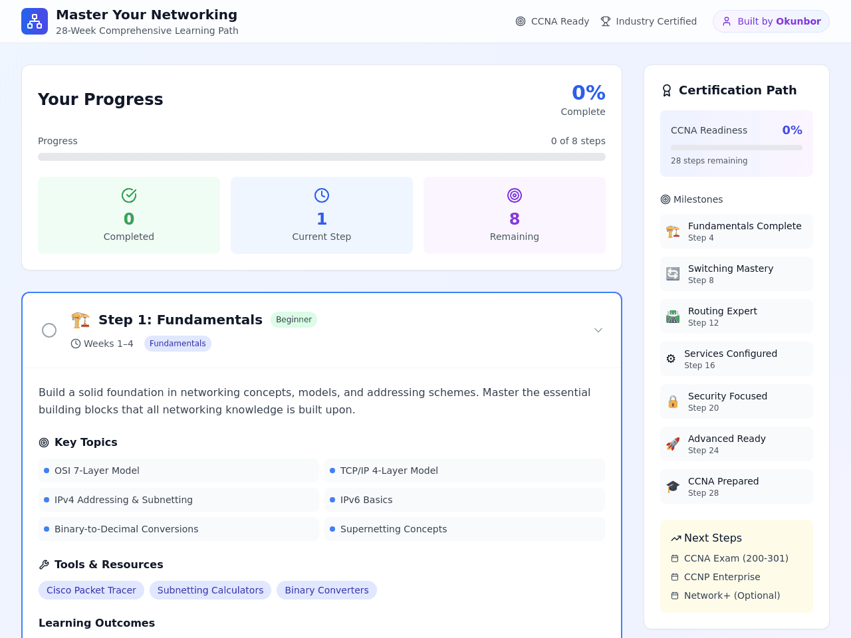851x638 pixels.
Task: Click the 0 of 8 steps text
Action: [x=578, y=141]
